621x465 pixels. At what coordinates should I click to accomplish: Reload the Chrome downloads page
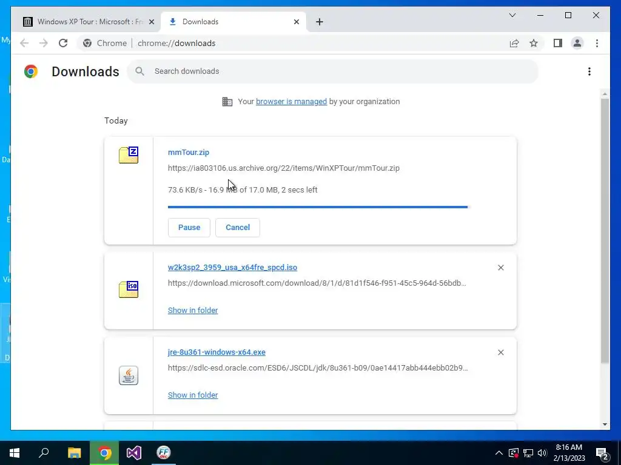(63, 43)
